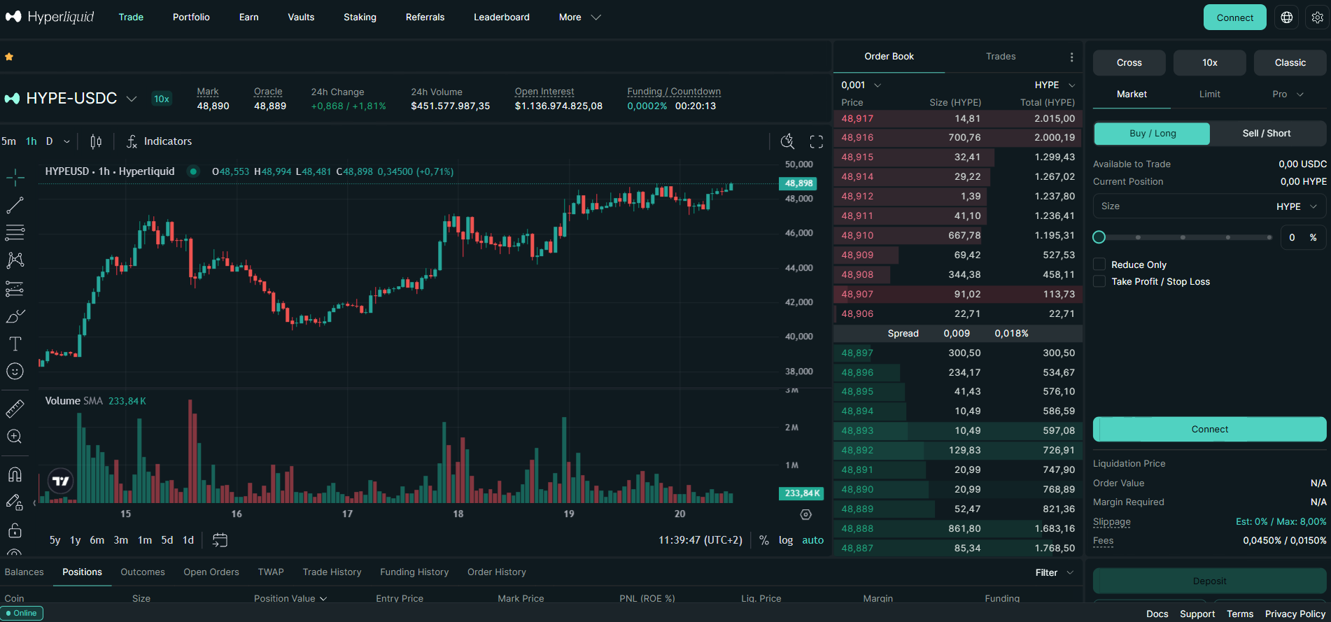Open Vaults page
Screen dimensions: 1331x622
301,17
